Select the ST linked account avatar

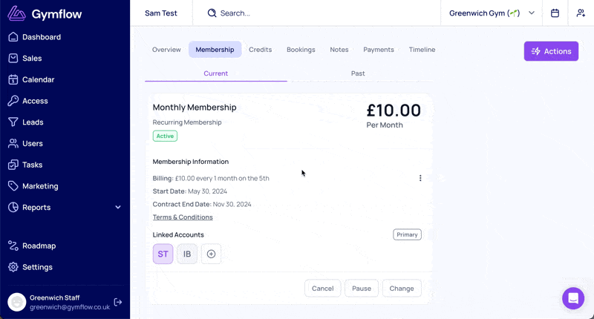[x=163, y=254]
